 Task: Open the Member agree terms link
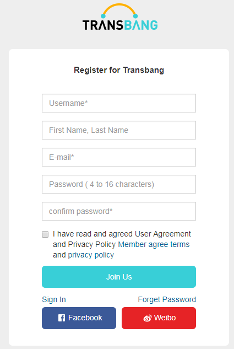(154, 244)
